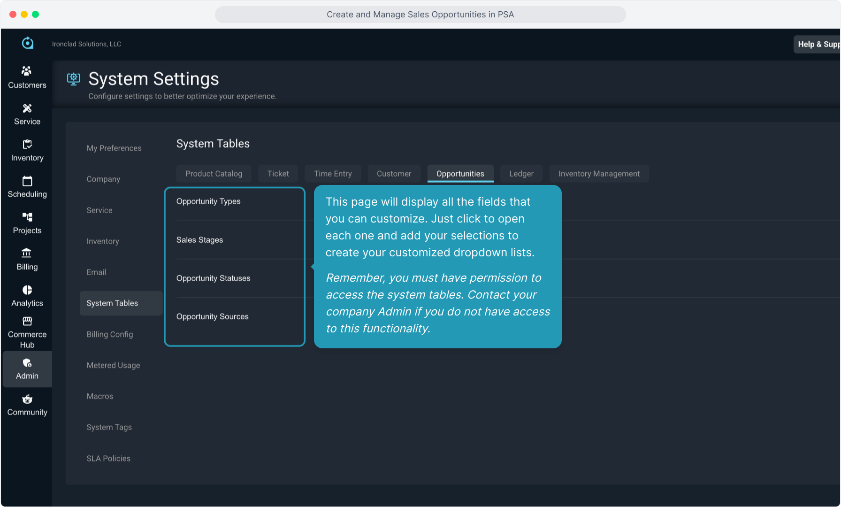Switch to the Product Catalog tab
841x507 pixels.
point(214,174)
